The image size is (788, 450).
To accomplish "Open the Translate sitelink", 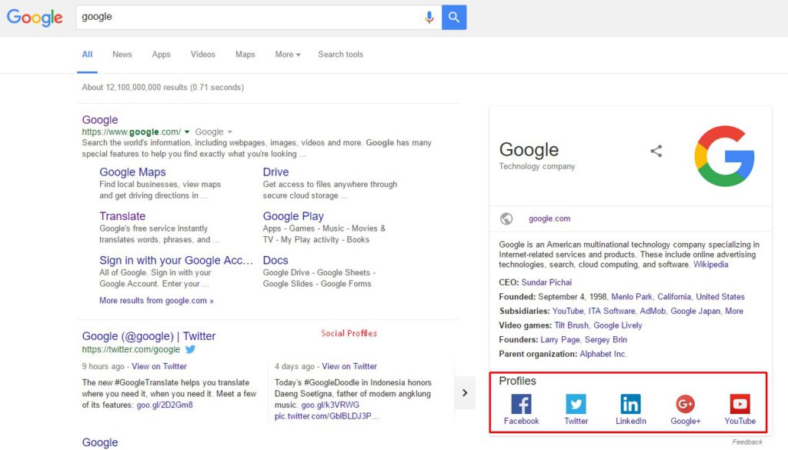I will pyautogui.click(x=122, y=216).
